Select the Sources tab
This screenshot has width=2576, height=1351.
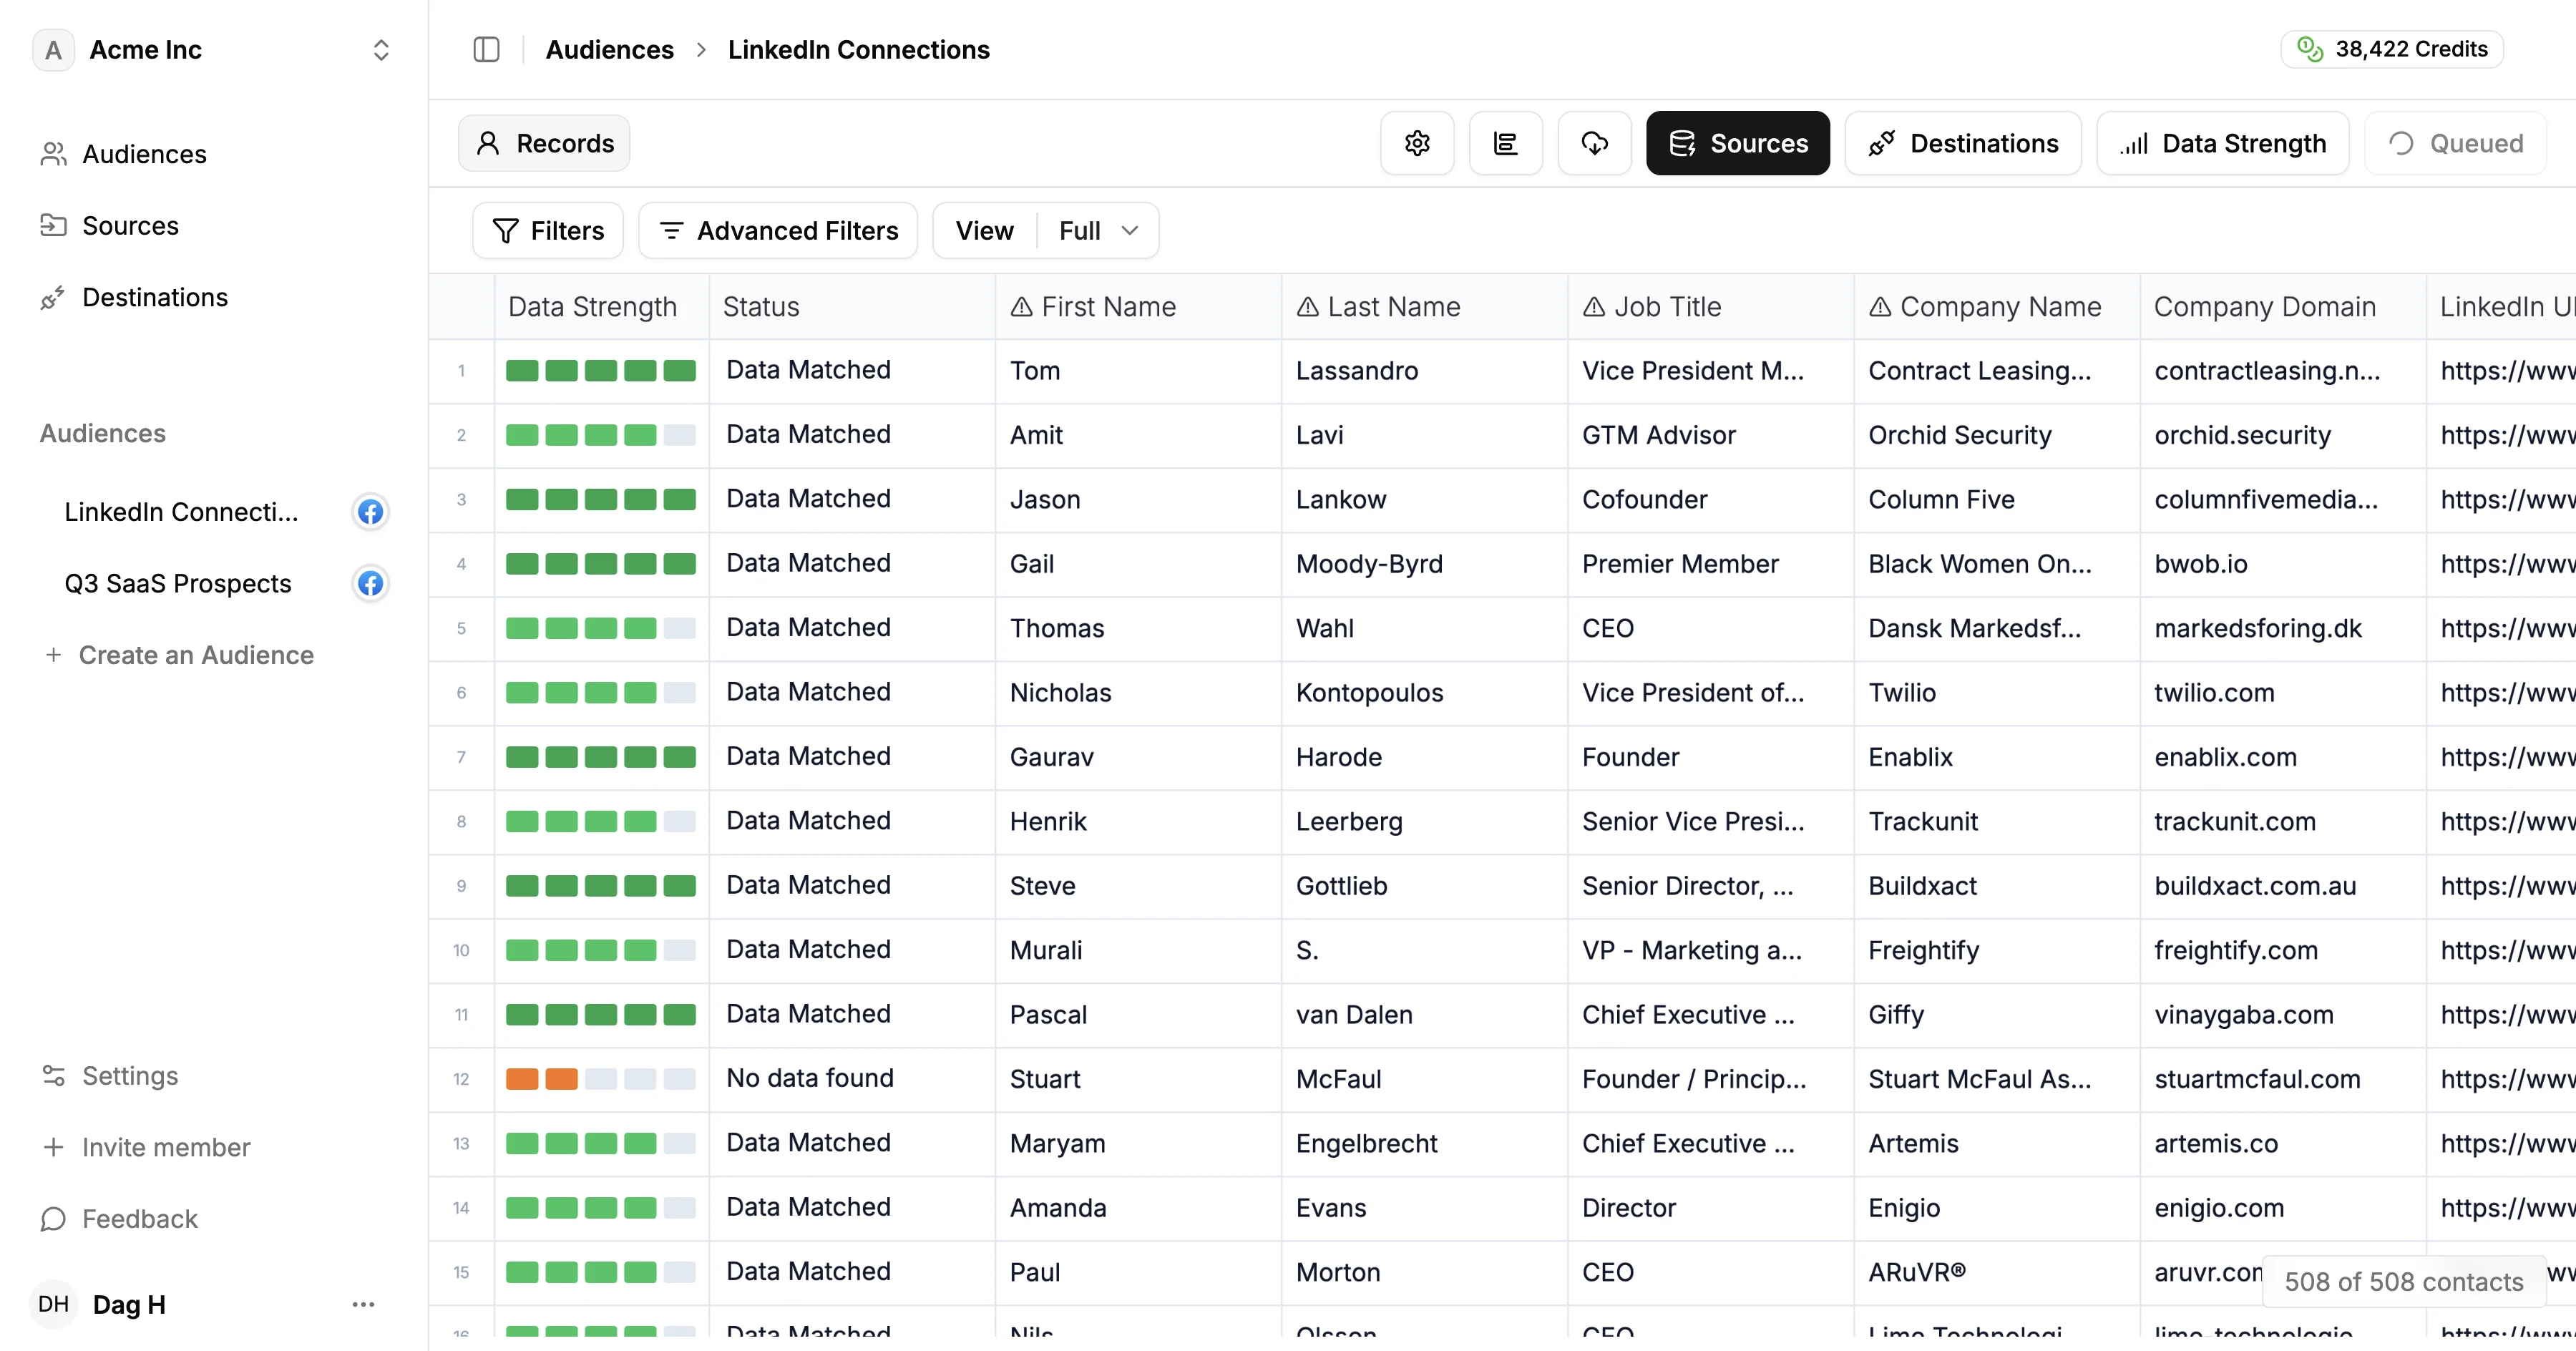(x=1737, y=143)
